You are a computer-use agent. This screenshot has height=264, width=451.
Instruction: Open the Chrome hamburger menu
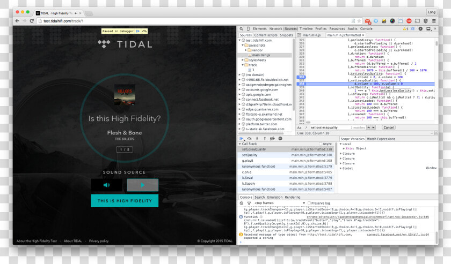434,21
